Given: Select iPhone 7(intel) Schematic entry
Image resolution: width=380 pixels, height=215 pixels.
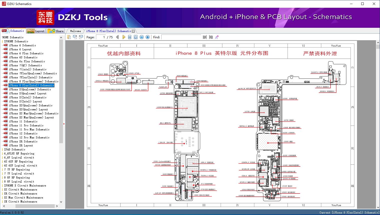Looking at the screenshot, I should coord(27,69).
